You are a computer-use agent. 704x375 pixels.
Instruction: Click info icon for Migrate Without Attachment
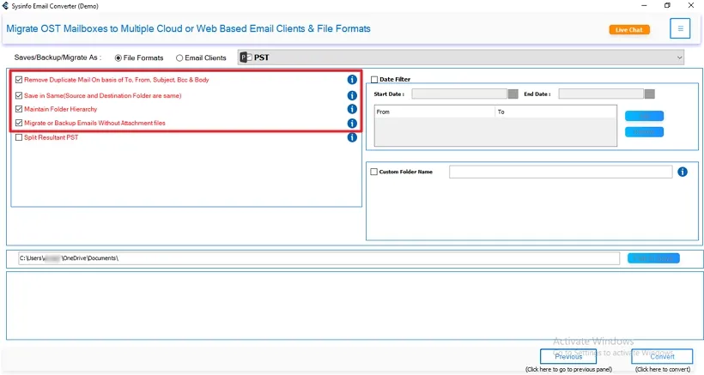tap(352, 124)
